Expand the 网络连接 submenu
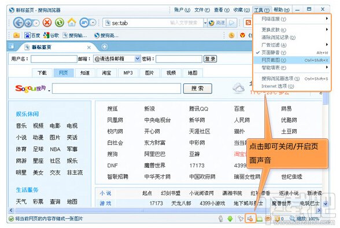This screenshot has width=340, height=228. [291, 19]
